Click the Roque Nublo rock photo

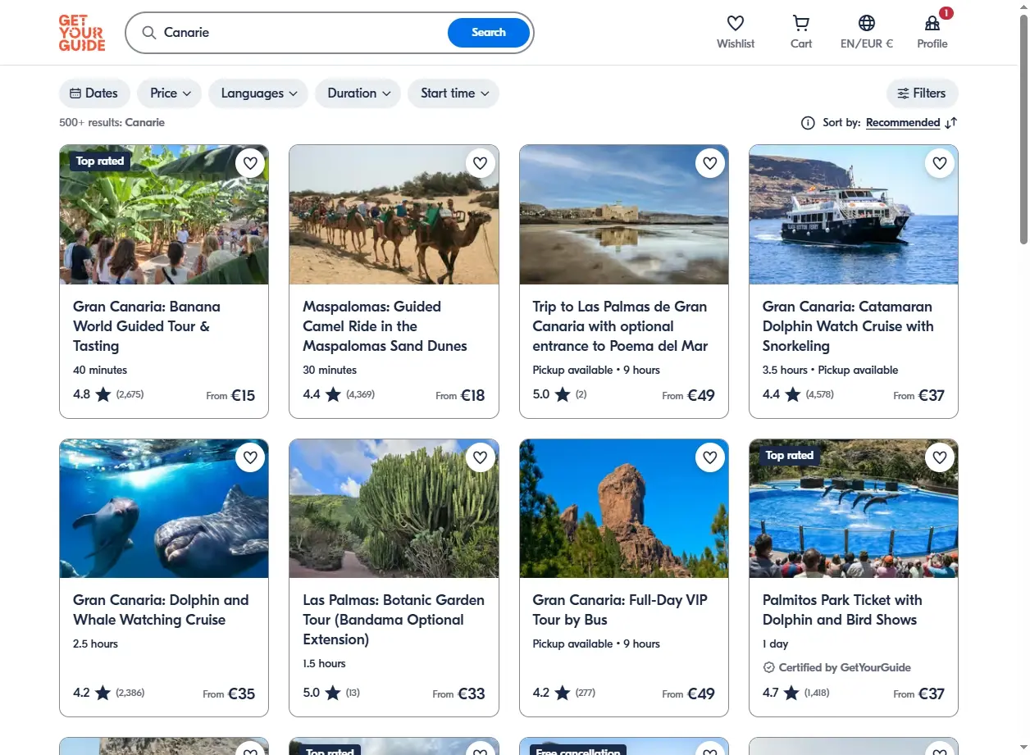point(624,509)
